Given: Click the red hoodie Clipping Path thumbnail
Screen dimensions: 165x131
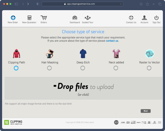Looking at the screenshot, I should click(17, 54).
